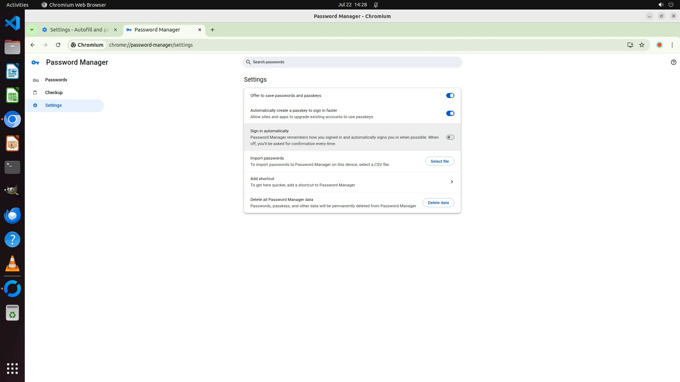Screen dimensions: 680x382
Task: Disable offer to save passwords toggle
Action: (x=450, y=95)
